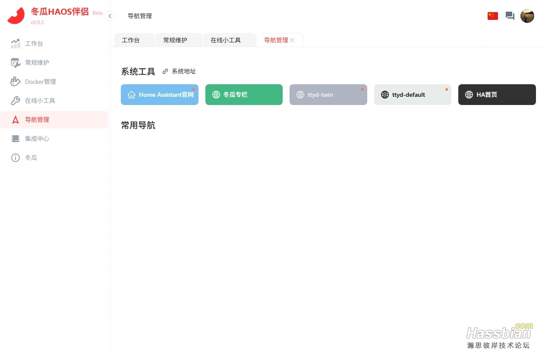Switch to the 工作台 tab
Viewport: 542px width, 353px height.
[134, 40]
